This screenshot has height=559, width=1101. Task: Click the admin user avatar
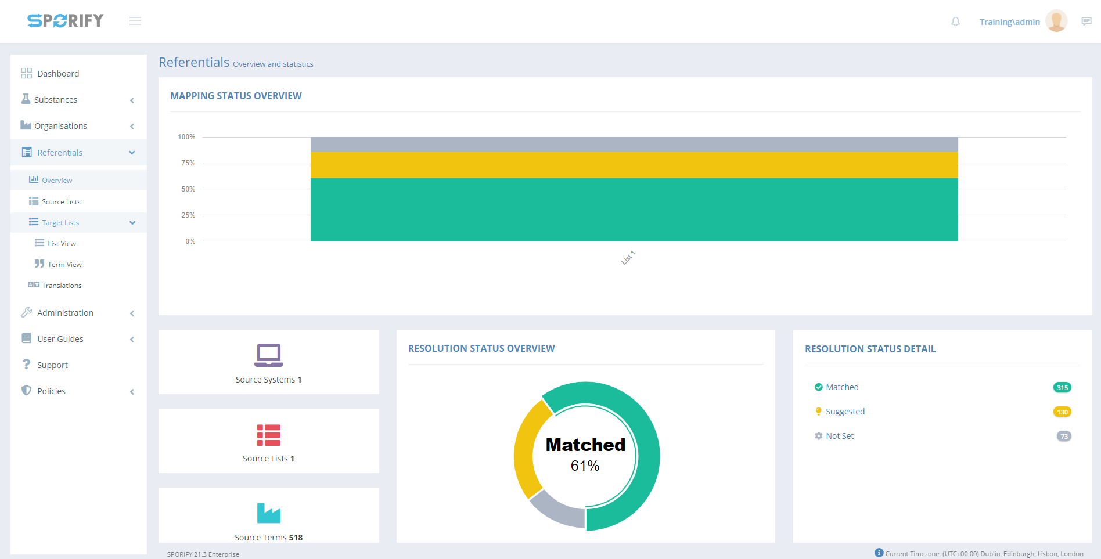1056,21
